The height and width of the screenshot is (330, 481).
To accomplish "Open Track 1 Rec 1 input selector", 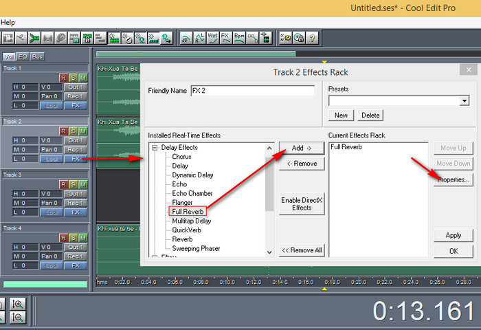I will [x=76, y=96].
